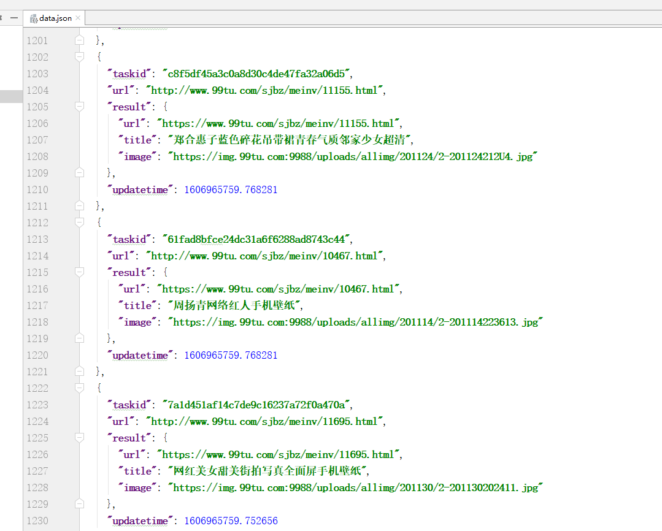Click url http://www.99tu.com/sjbz/meinv/11155.html
662x531 pixels.
click(264, 90)
